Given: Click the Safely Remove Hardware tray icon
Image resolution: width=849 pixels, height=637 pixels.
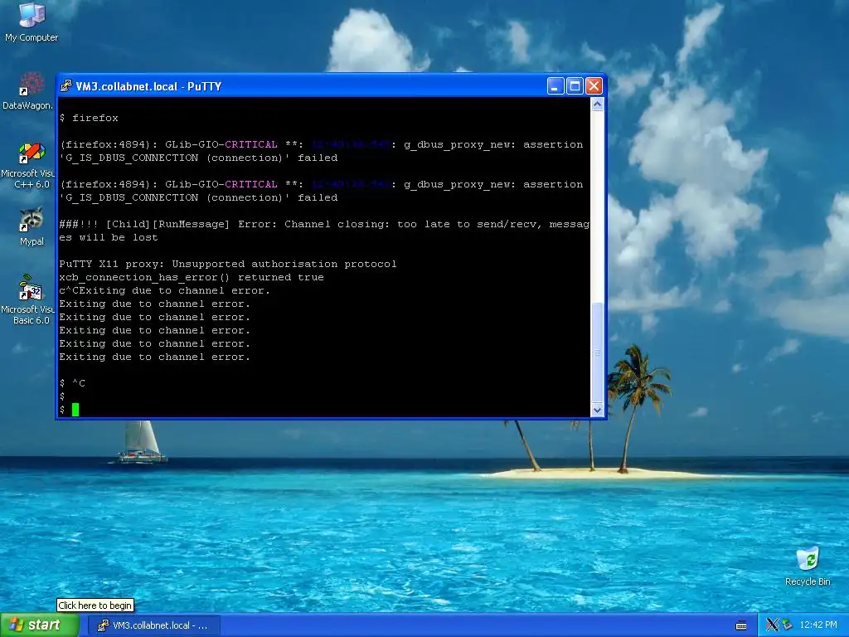Looking at the screenshot, I should 787,625.
